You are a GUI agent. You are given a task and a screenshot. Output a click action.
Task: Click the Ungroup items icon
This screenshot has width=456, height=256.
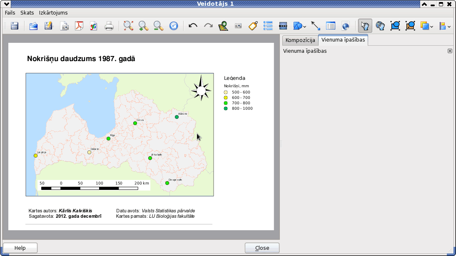pos(410,26)
